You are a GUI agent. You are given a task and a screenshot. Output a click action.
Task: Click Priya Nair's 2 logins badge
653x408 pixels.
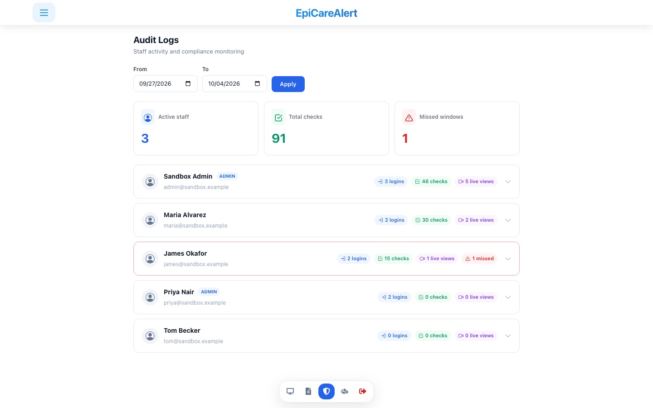pyautogui.click(x=395, y=297)
